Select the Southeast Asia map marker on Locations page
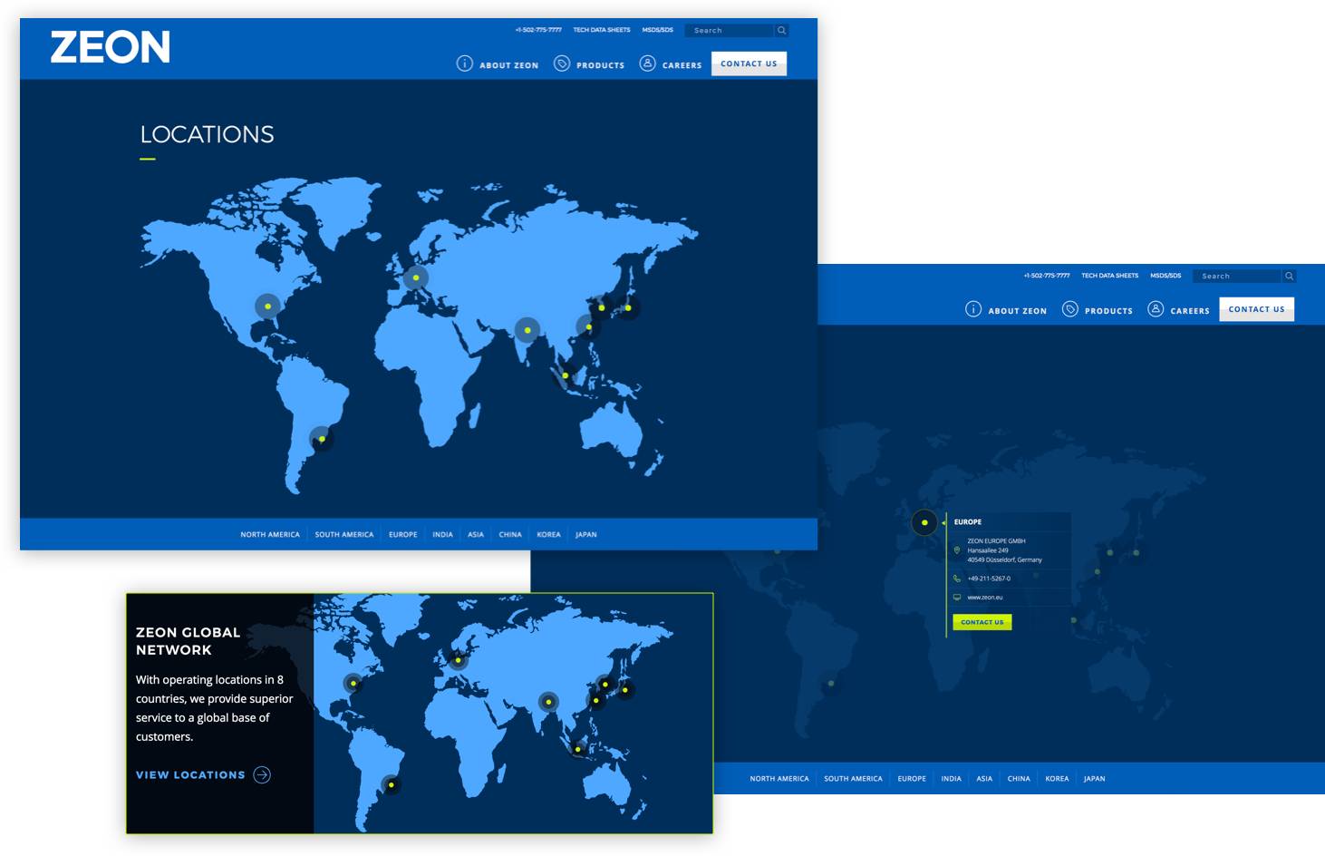The height and width of the screenshot is (856, 1325). tap(566, 375)
